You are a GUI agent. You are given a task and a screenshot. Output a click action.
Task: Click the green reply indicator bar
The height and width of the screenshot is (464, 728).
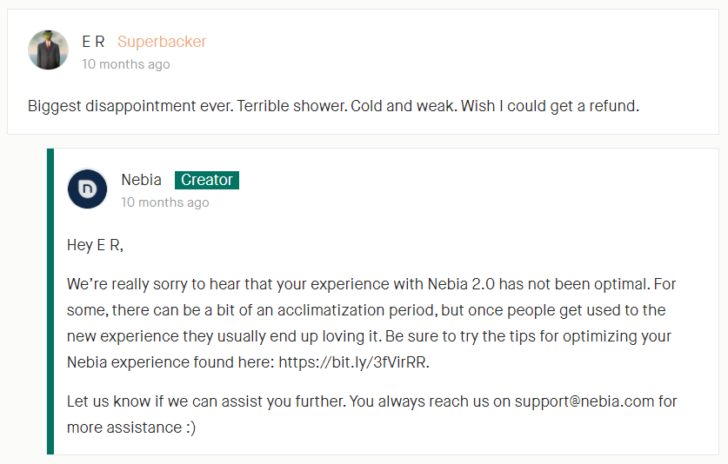tap(50, 302)
